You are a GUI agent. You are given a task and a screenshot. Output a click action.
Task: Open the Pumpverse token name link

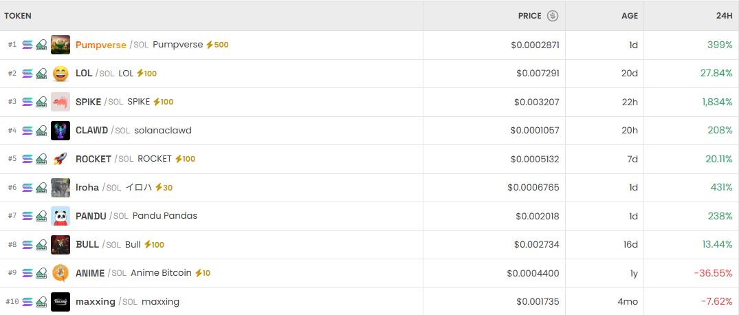(101, 45)
